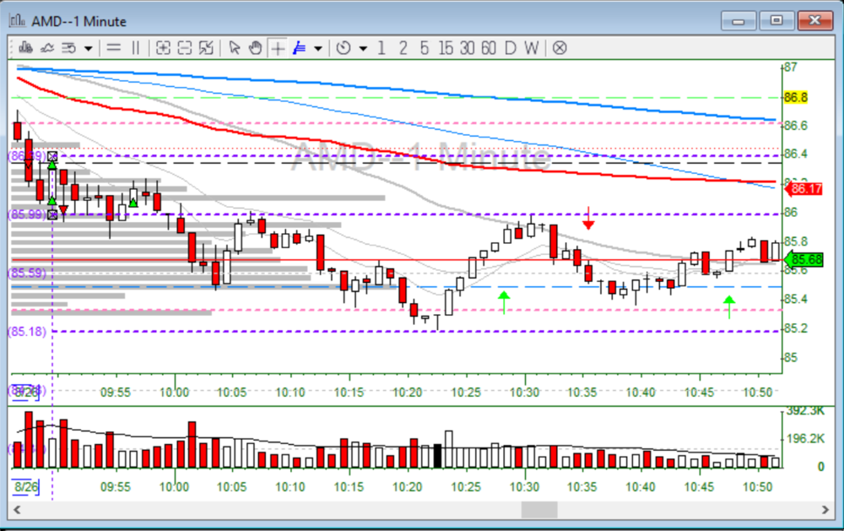Click the line chart style icon
Image resolution: width=844 pixels, height=531 pixels.
[47, 48]
